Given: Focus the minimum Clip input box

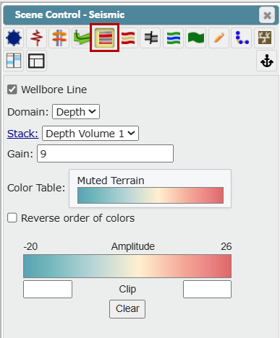Looking at the screenshot, I should click(48, 289).
